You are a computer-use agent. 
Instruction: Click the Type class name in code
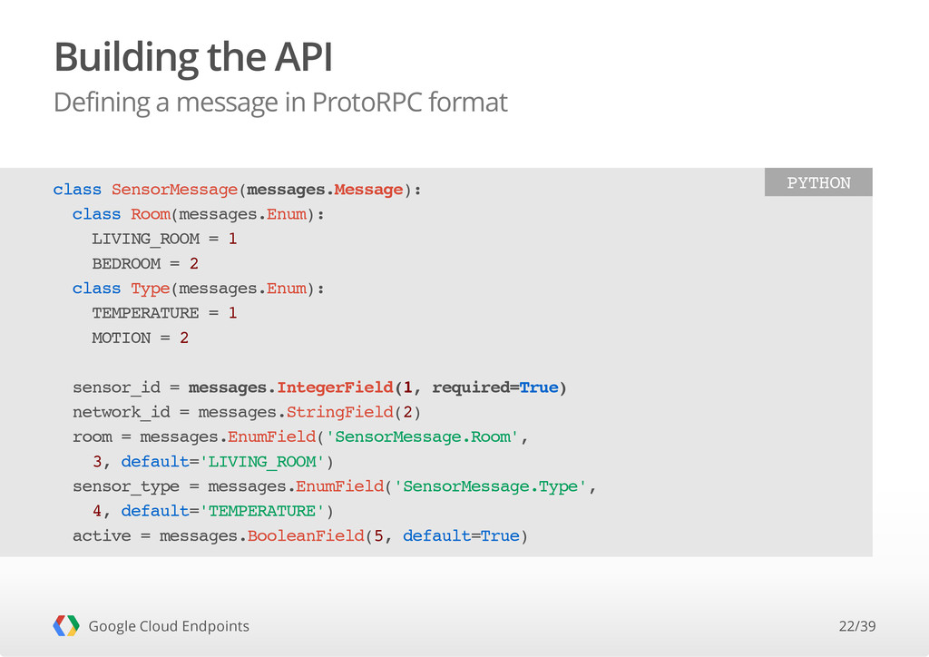[x=151, y=289]
